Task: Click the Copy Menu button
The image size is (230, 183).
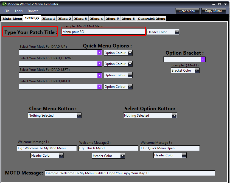Action: tap(214, 11)
